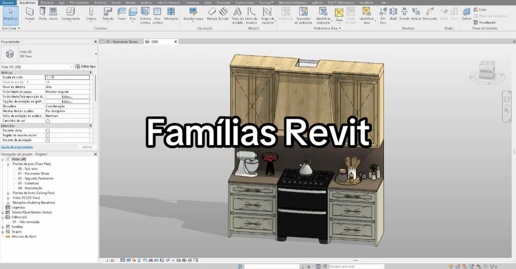
Task: Click the Sistema cortina tool
Action: [x=145, y=16]
